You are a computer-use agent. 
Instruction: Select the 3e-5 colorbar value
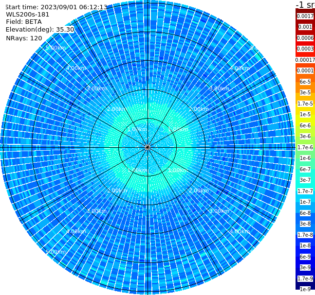pyautogui.click(x=305, y=92)
